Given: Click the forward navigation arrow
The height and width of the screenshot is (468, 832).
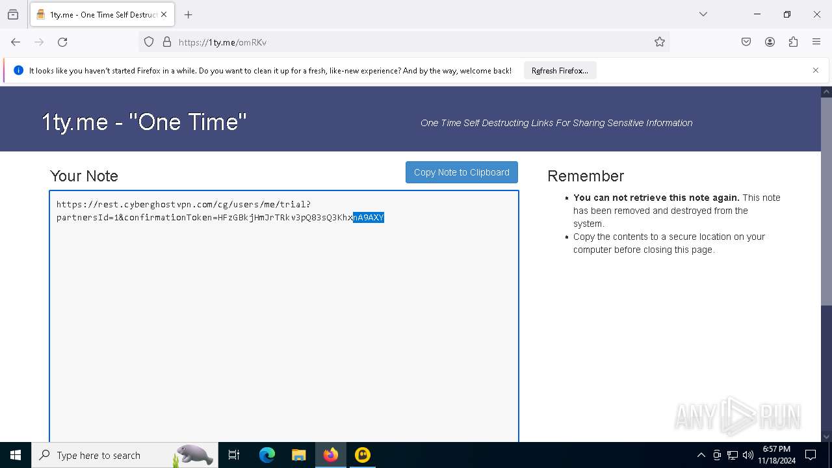Looking at the screenshot, I should click(39, 42).
